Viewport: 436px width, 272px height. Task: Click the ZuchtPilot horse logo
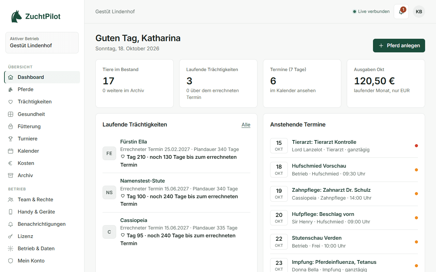click(x=16, y=16)
